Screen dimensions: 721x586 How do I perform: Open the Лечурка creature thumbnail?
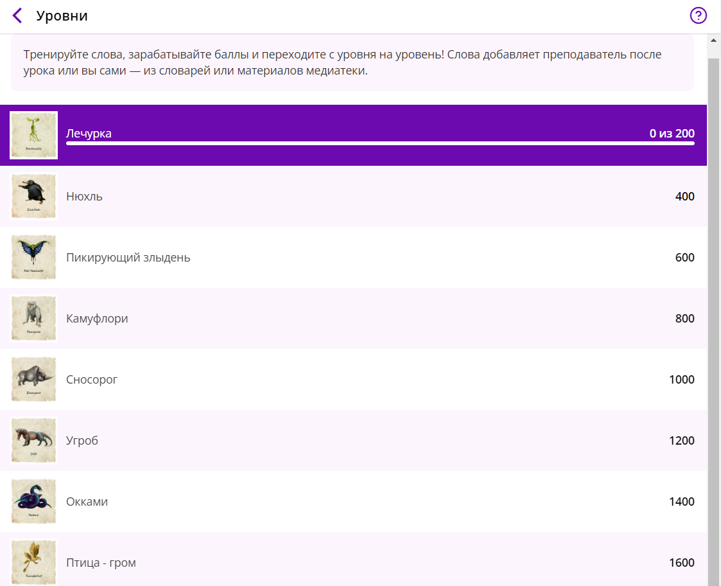pos(33,136)
